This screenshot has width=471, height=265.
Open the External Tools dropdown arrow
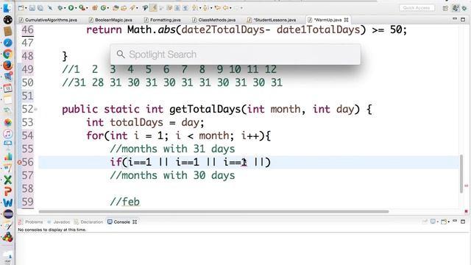(87, 8)
